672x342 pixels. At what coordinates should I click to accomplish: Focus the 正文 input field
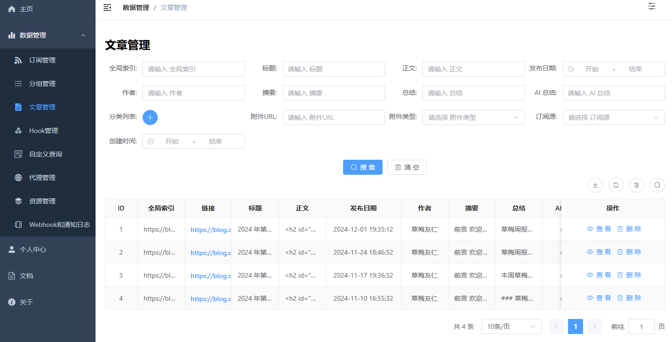tap(474, 69)
